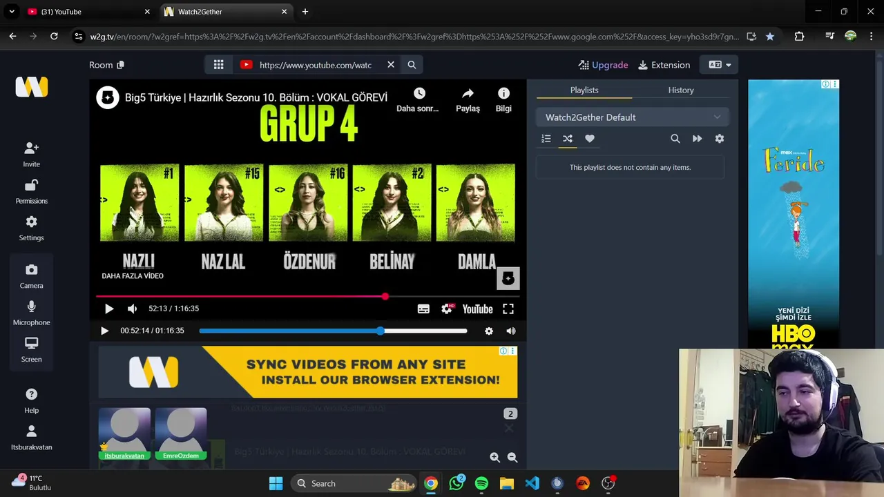
Task: Click the user count badge 2
Action: 510,413
